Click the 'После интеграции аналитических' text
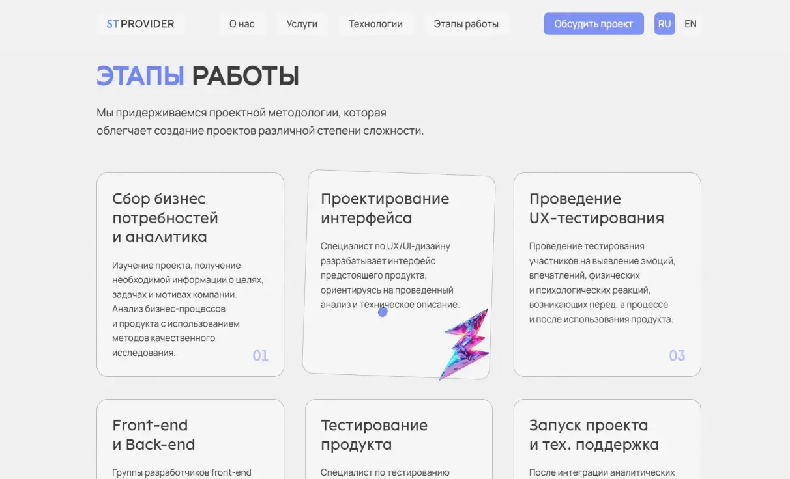 pos(602,472)
